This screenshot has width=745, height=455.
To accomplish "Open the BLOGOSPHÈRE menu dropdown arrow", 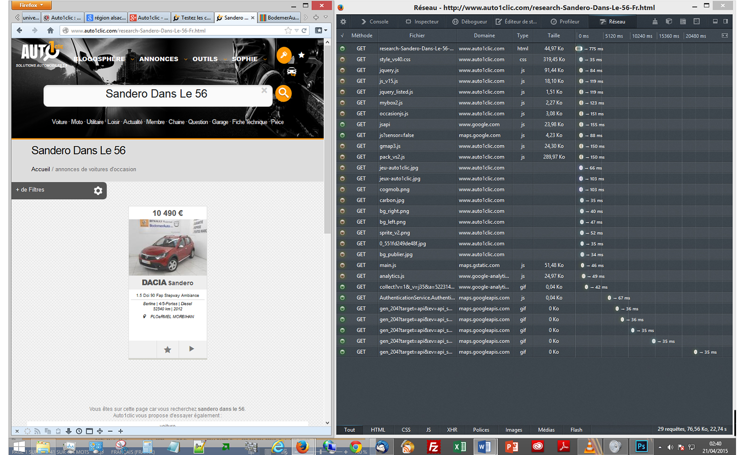I will [x=133, y=59].
